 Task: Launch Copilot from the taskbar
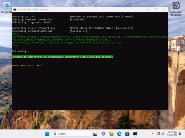pos(104,134)
